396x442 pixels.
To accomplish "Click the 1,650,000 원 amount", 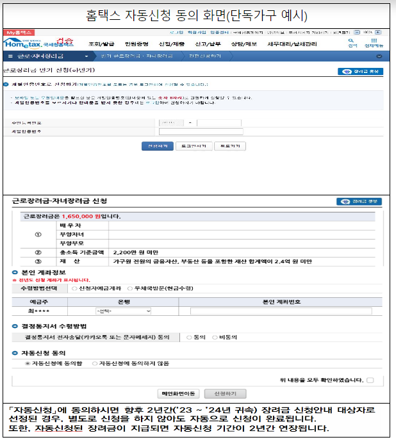I will (x=81, y=217).
